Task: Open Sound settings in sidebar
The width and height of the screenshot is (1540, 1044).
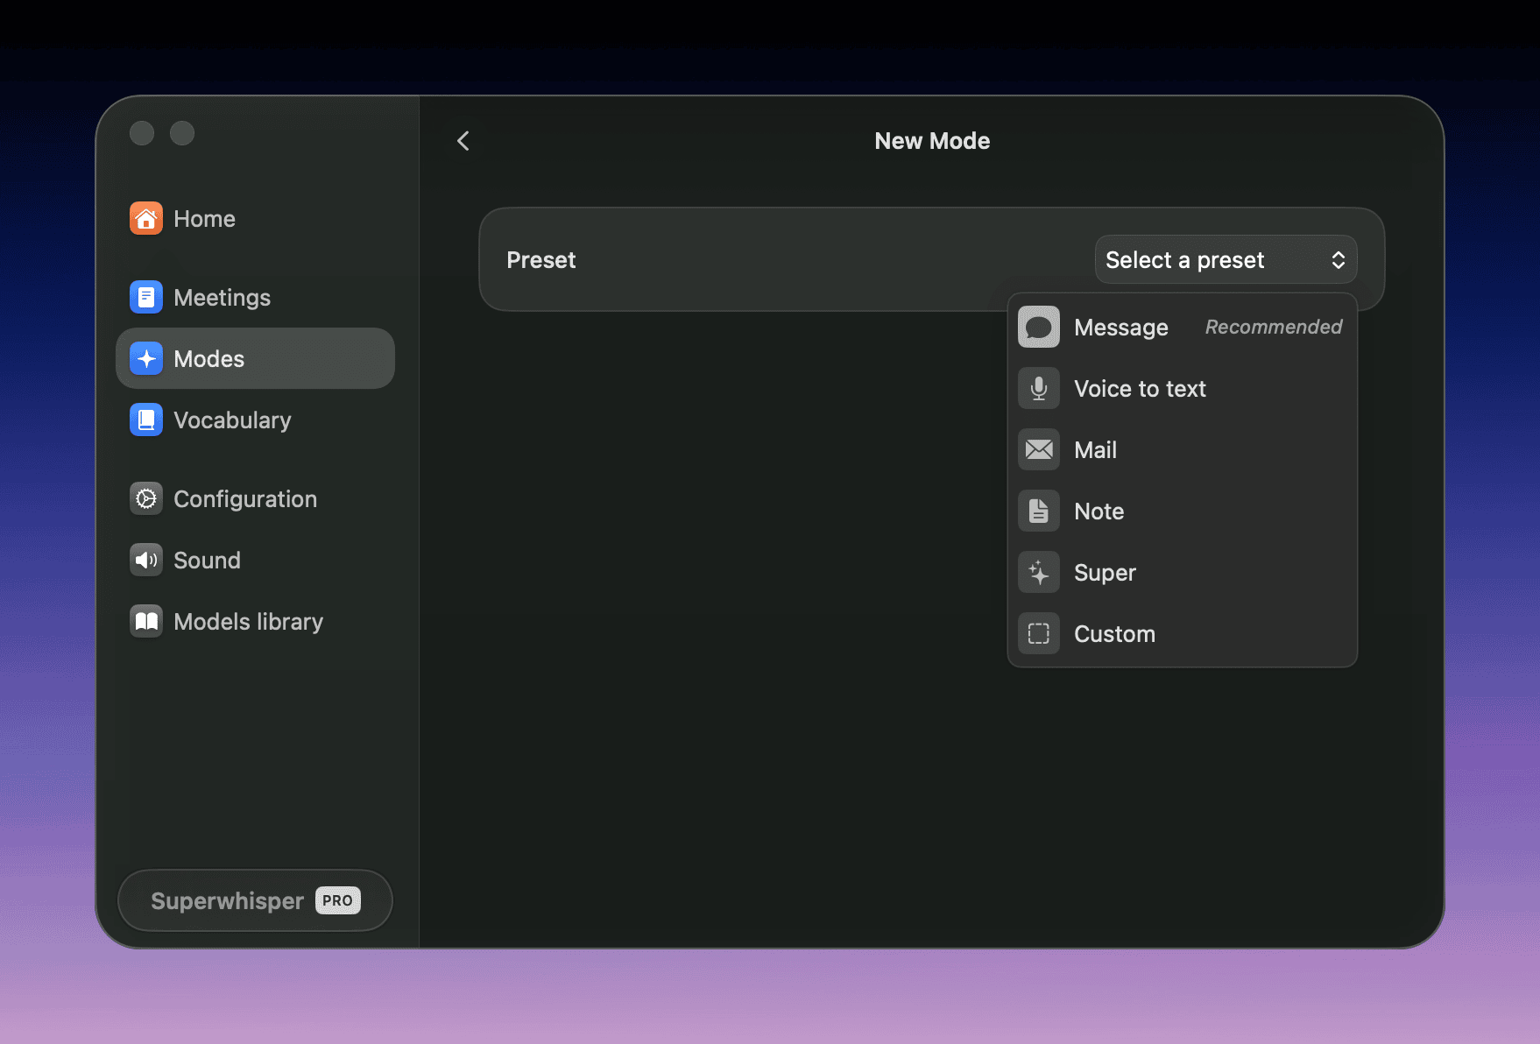Action: click(x=255, y=560)
